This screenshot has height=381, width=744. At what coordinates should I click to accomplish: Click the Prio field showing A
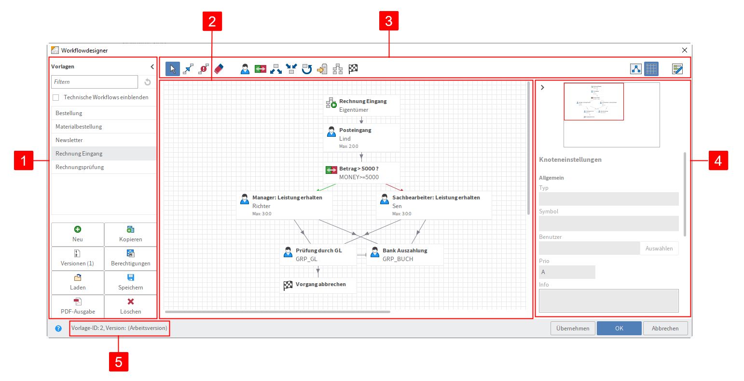click(x=567, y=272)
